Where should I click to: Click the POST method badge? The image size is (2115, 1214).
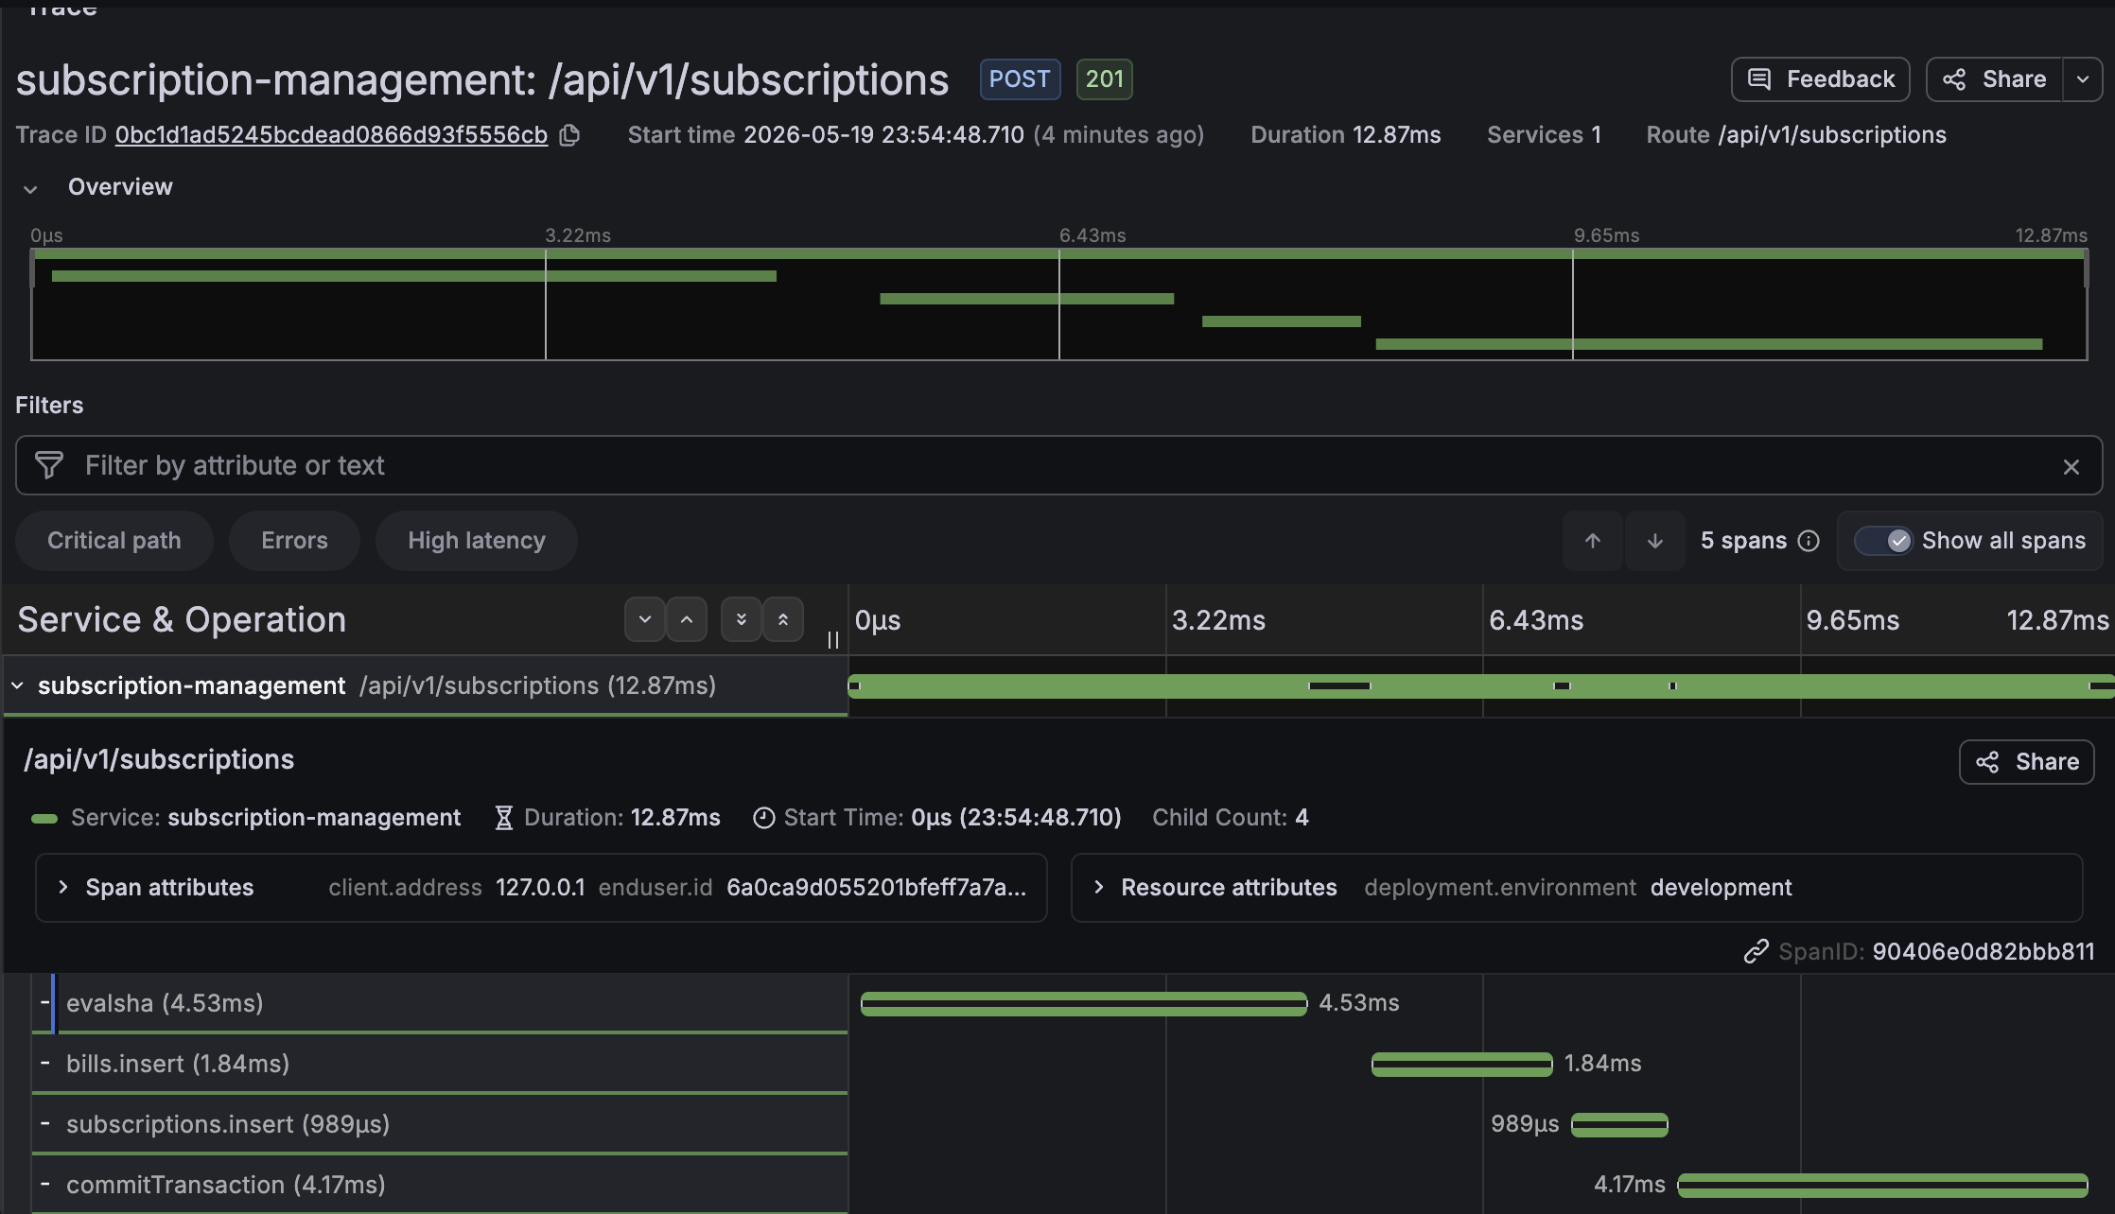(x=1020, y=79)
